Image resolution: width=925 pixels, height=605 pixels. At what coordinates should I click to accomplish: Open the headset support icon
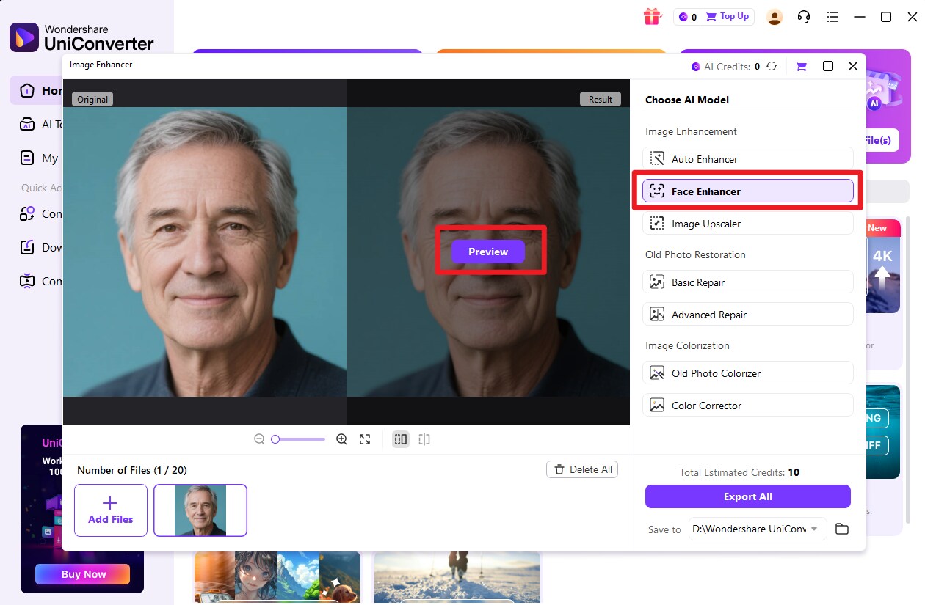[804, 17]
